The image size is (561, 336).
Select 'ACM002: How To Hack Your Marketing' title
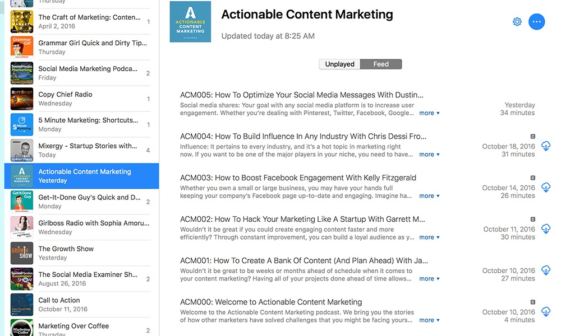[303, 219]
